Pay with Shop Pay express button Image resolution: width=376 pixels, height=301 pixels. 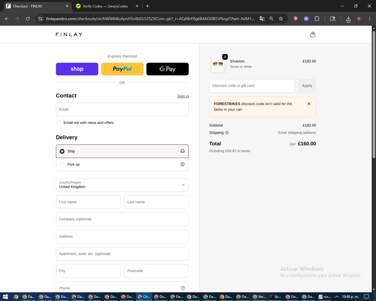pos(77,69)
